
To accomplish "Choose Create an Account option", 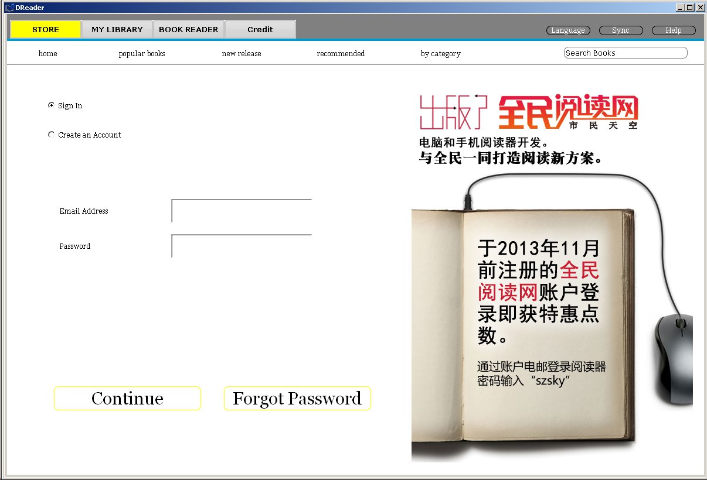I will coord(51,135).
